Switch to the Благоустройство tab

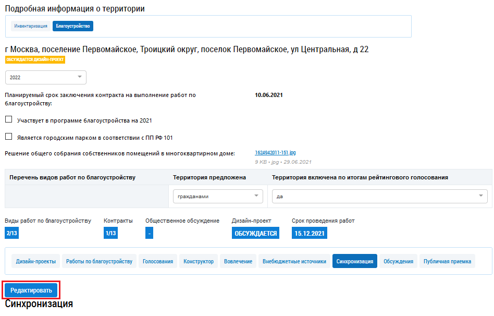[72, 26]
